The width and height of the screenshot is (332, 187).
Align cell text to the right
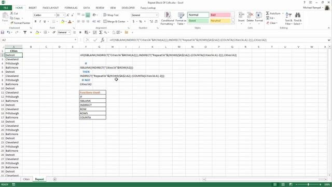pos(88,21)
